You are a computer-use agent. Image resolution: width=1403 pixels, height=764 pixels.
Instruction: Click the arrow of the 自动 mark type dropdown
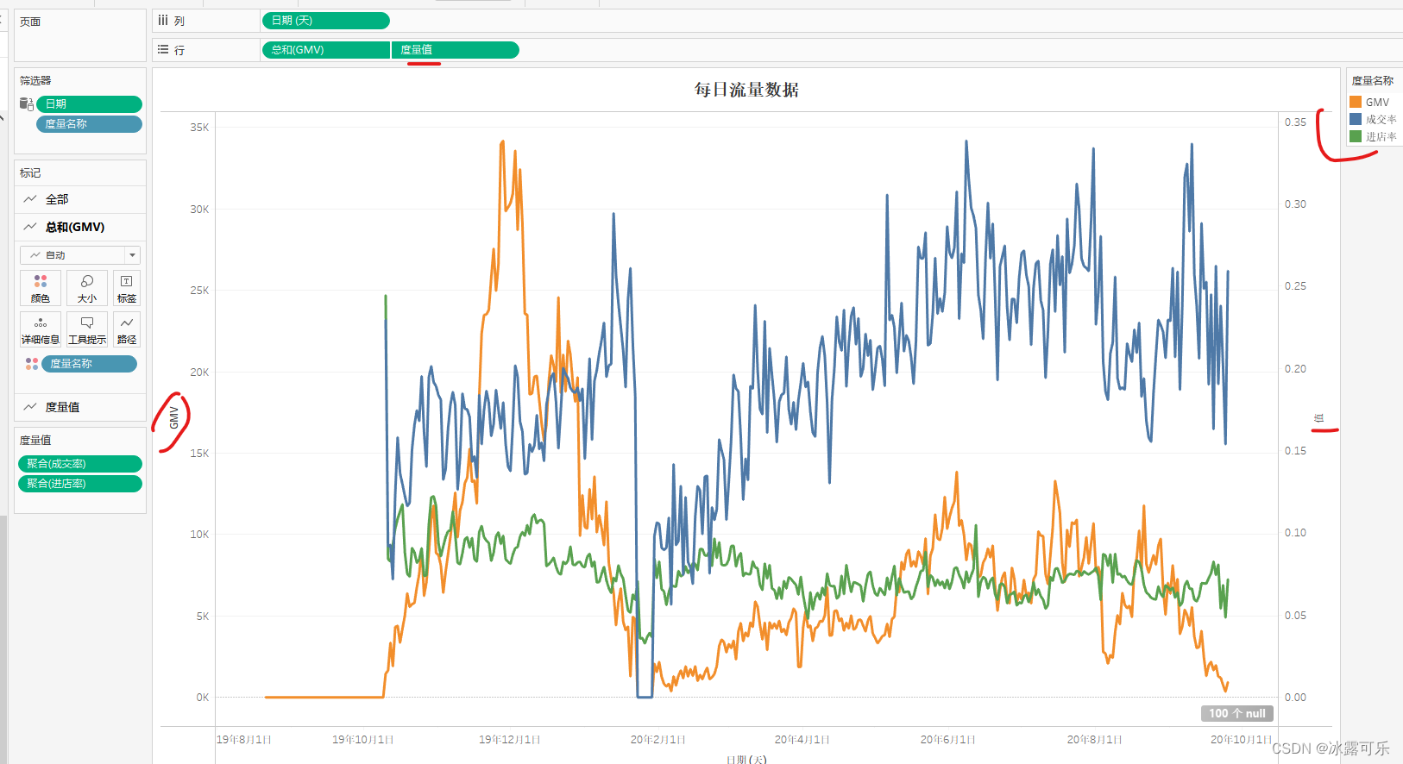[132, 255]
